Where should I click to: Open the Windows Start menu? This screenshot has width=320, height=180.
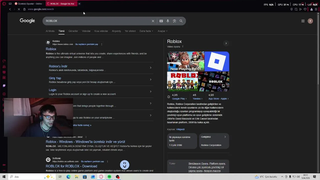click(4, 177)
